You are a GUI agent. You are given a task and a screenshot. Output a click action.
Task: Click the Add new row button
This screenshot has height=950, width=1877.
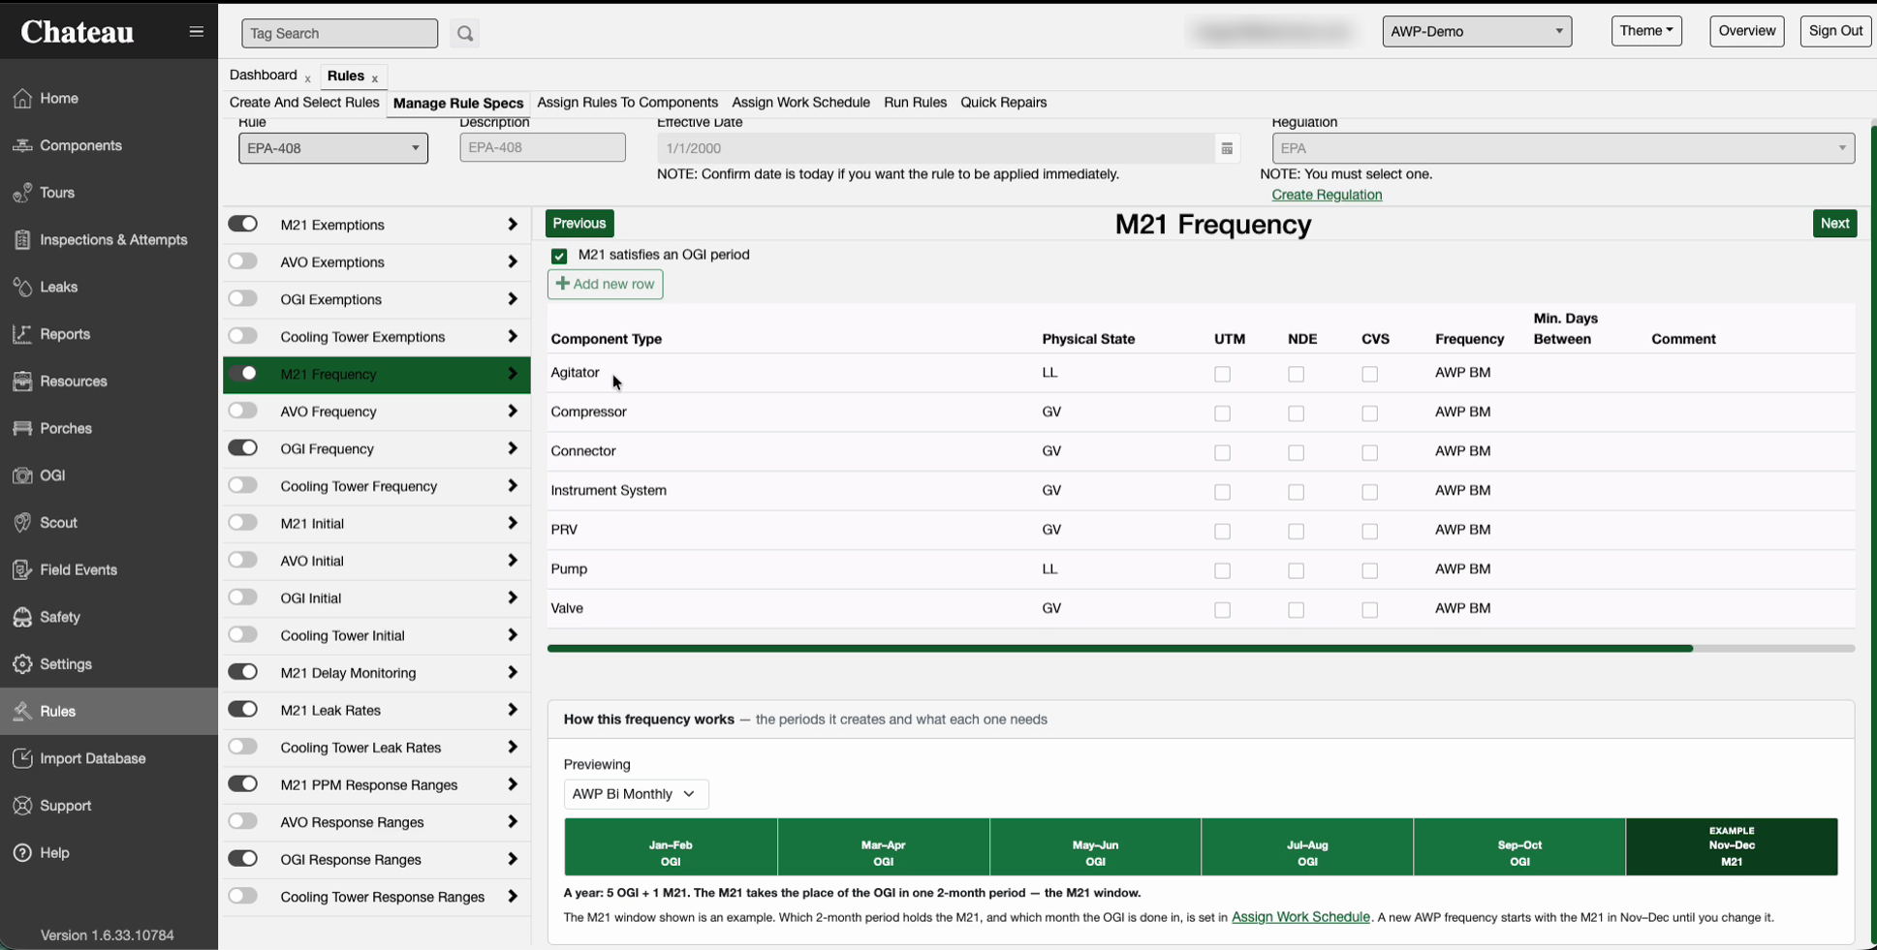(606, 284)
